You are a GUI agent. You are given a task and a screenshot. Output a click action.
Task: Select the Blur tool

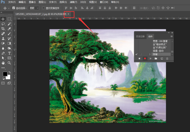[3, 48]
